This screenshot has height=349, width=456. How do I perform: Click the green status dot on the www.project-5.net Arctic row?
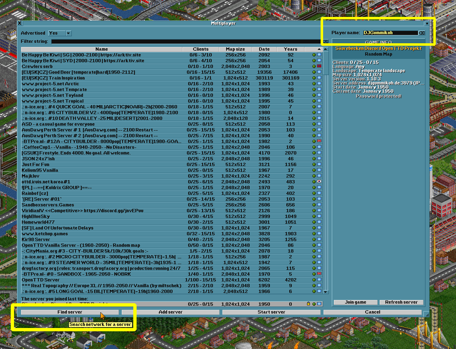pyautogui.click(x=314, y=84)
